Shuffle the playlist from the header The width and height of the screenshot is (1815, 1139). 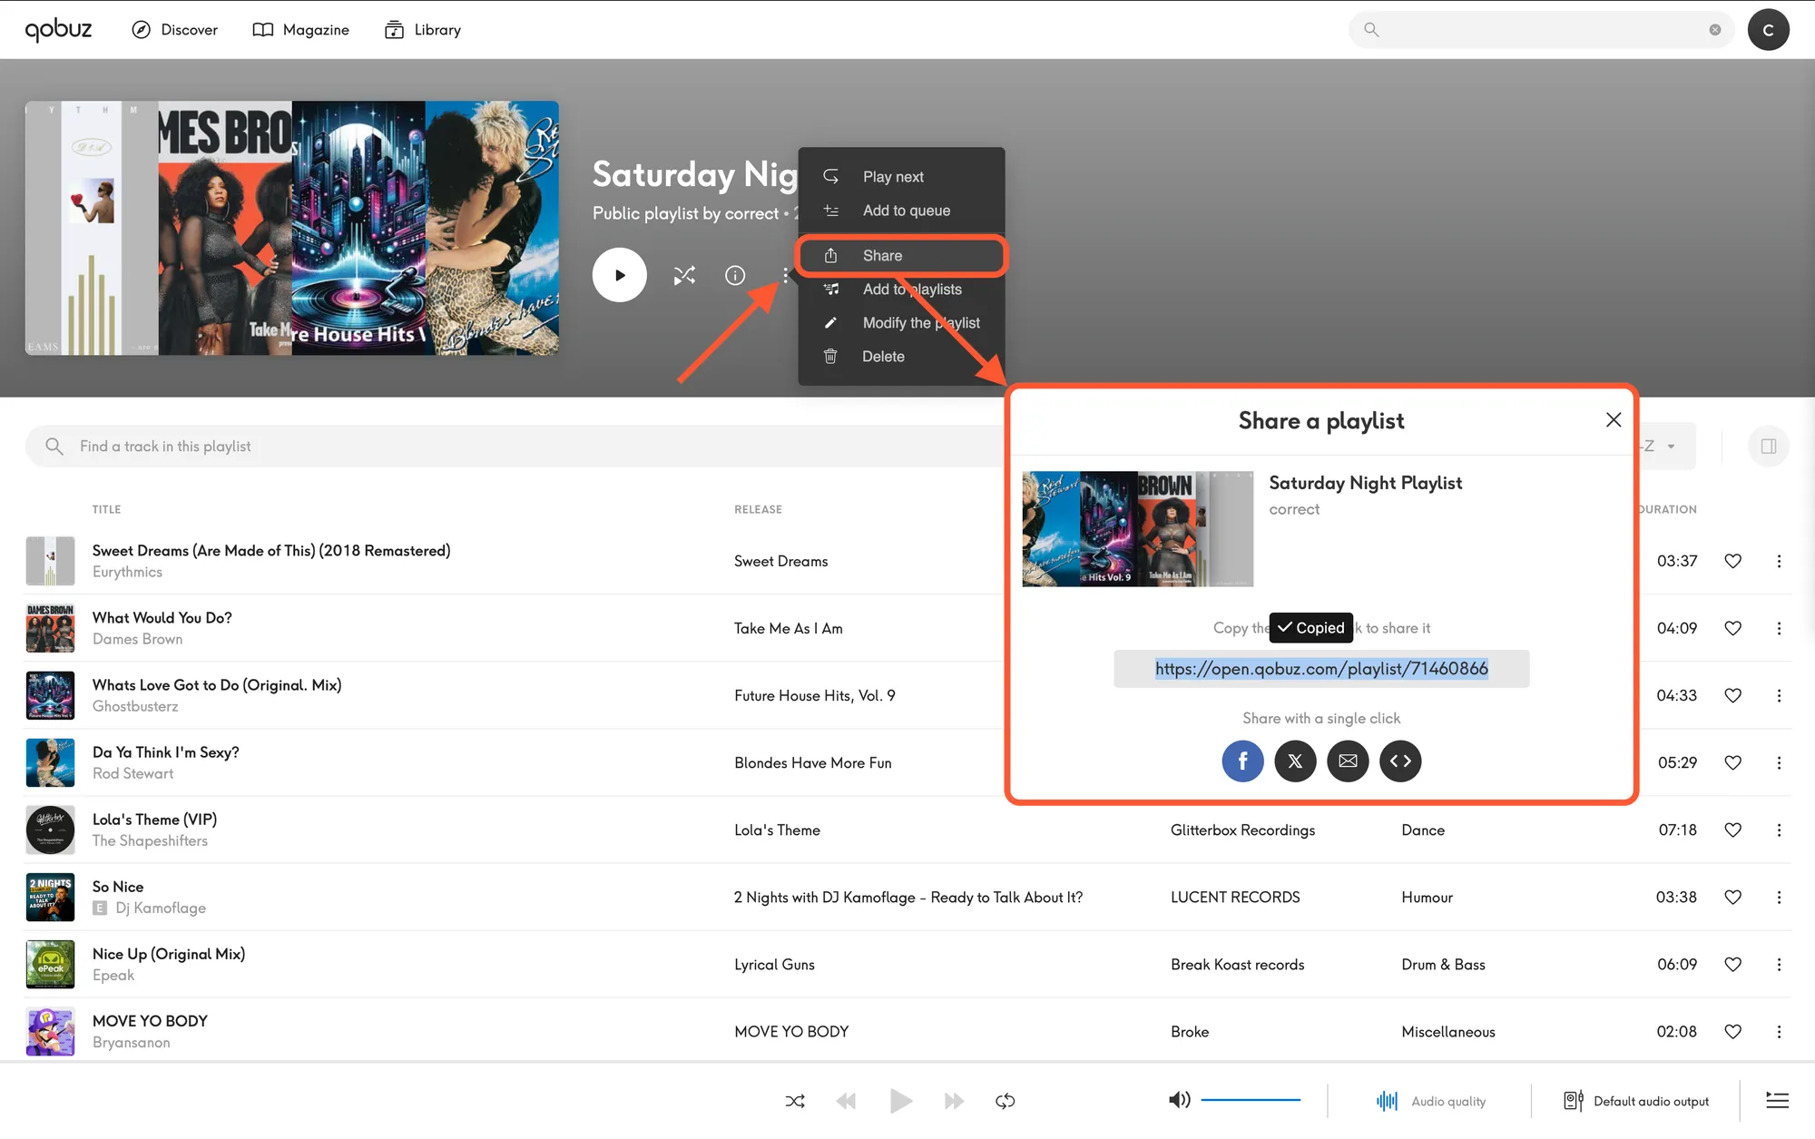point(684,275)
